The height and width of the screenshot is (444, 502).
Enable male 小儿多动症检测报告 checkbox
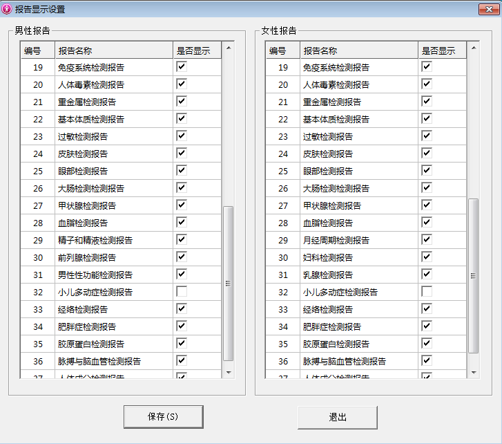pyautogui.click(x=182, y=292)
